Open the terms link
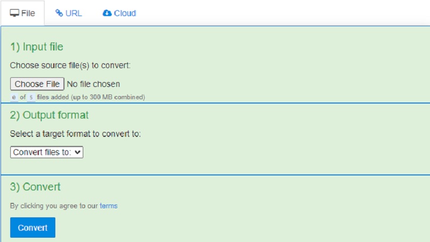 [x=109, y=206]
